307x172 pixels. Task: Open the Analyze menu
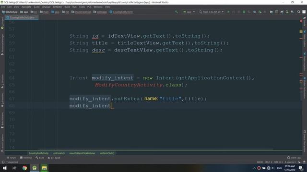pos(46,7)
